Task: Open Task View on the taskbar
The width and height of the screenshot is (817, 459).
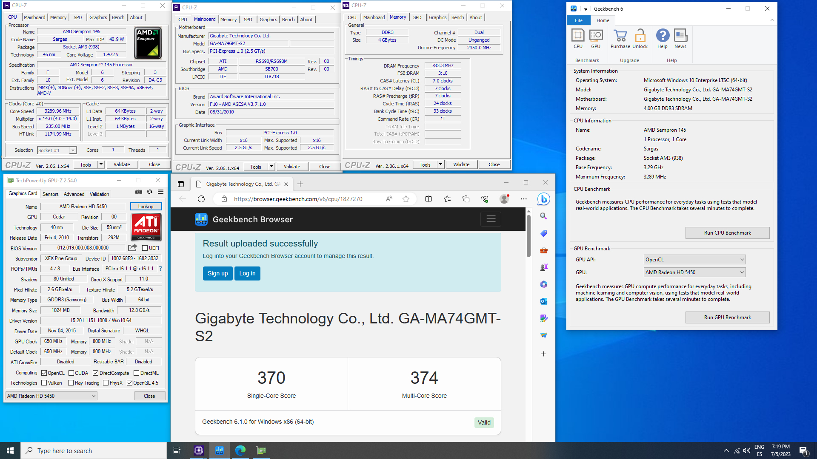Action: [177, 450]
